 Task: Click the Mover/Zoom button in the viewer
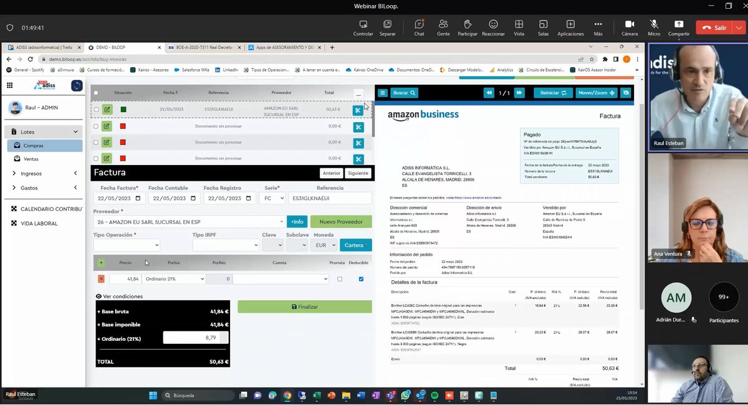[x=597, y=93]
